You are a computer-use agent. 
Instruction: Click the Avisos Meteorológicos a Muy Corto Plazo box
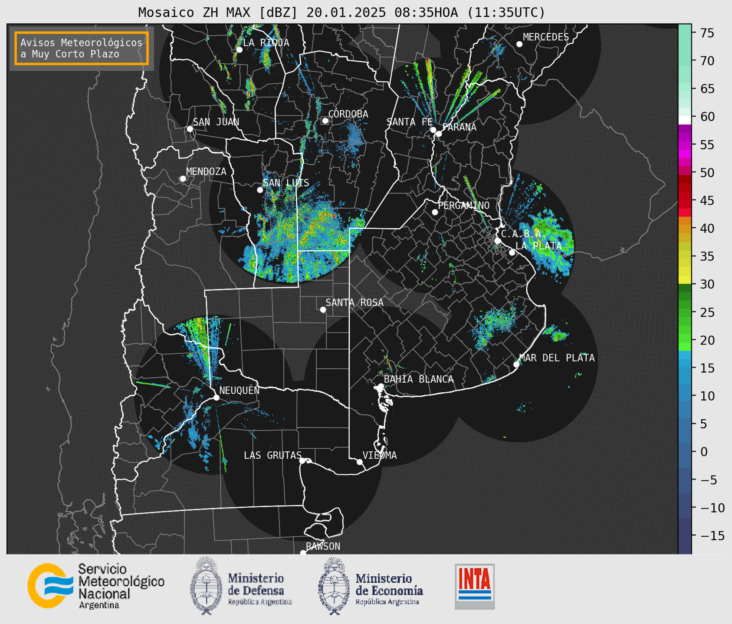82,48
